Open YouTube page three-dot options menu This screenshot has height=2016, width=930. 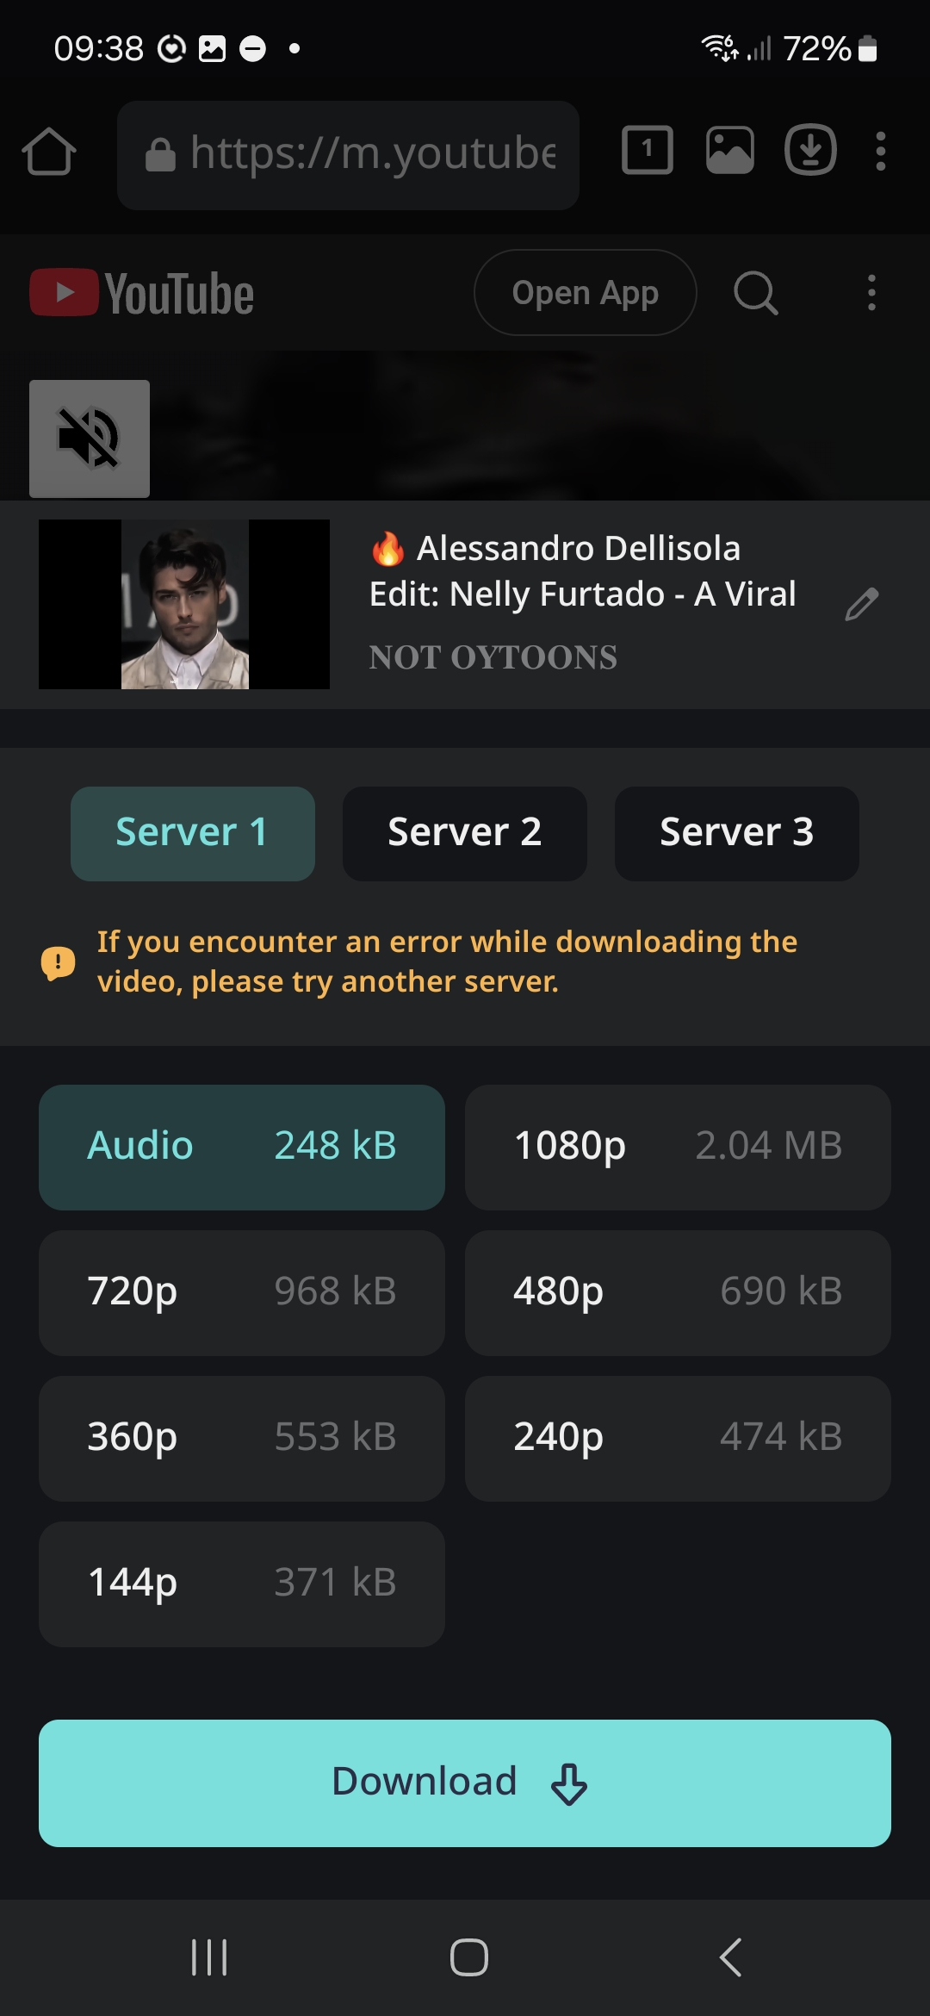pyautogui.click(x=871, y=293)
